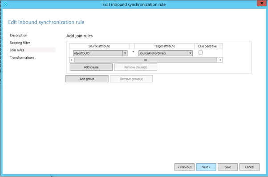
Task: Enable the Case Sensitive checkbox
Action: coord(200,52)
